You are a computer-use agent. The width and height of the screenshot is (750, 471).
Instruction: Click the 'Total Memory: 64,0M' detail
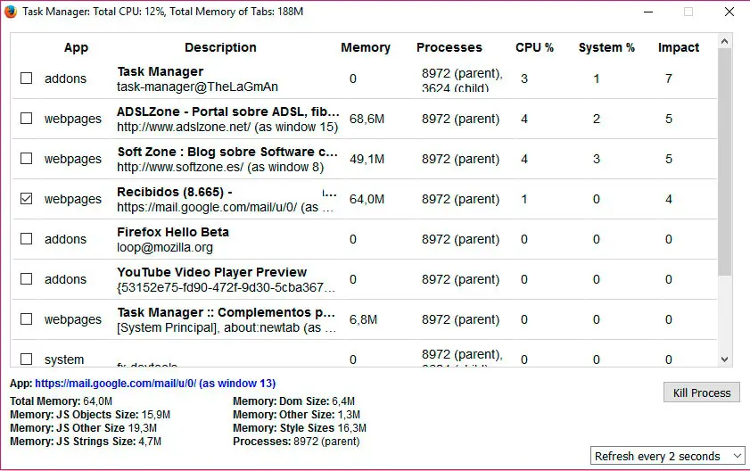(x=62, y=401)
